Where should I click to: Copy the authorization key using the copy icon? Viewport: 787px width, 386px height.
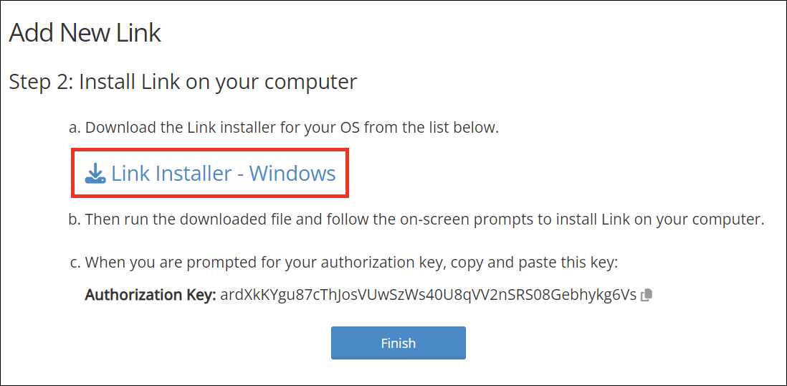(x=647, y=295)
